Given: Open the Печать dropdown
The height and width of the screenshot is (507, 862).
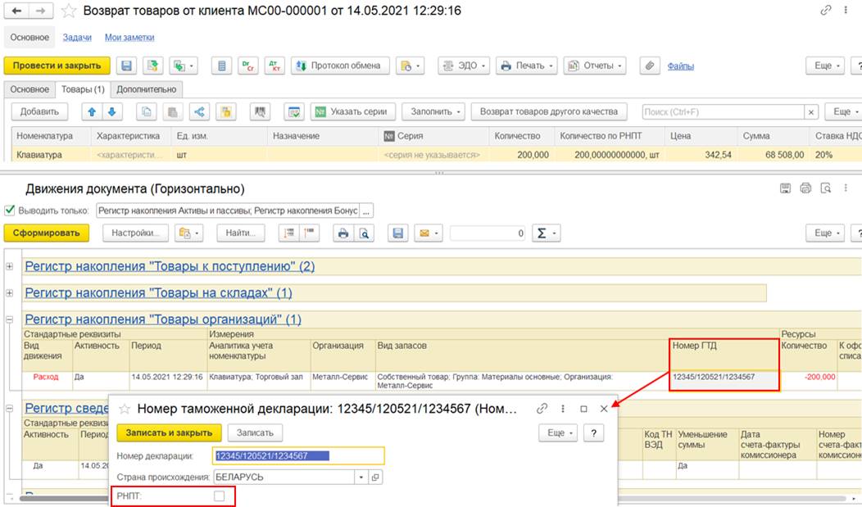Looking at the screenshot, I should 527,66.
